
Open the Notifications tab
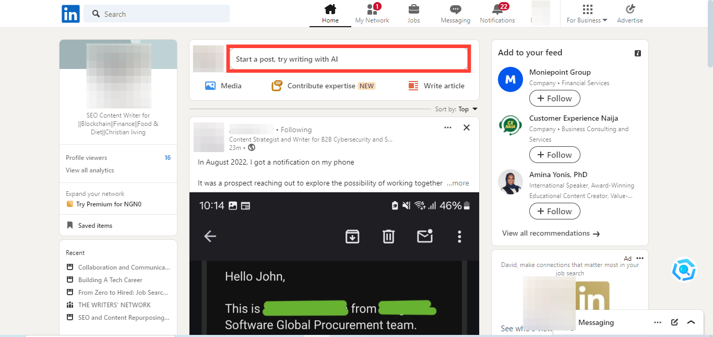497,14
